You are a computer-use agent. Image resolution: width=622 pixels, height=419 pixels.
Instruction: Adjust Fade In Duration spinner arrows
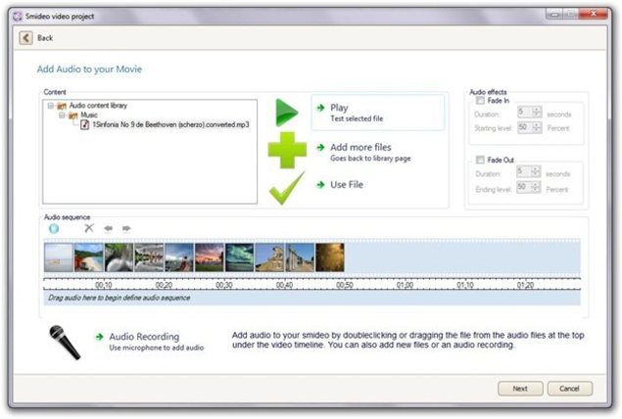tap(537, 113)
